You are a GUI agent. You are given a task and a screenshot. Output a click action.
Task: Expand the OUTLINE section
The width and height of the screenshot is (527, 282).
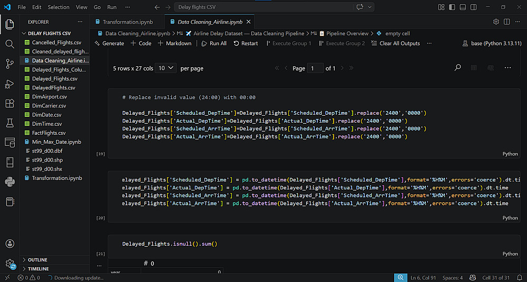tap(37, 260)
